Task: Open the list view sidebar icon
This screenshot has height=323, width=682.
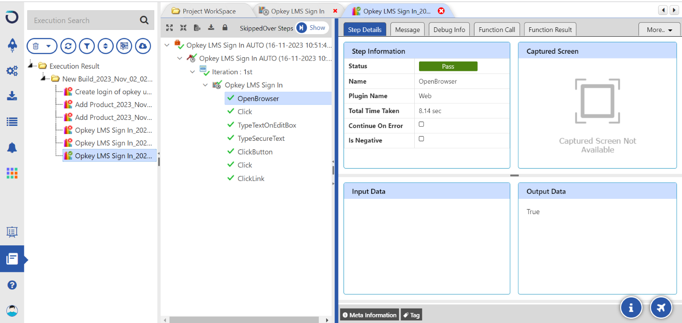Action: coord(12,122)
